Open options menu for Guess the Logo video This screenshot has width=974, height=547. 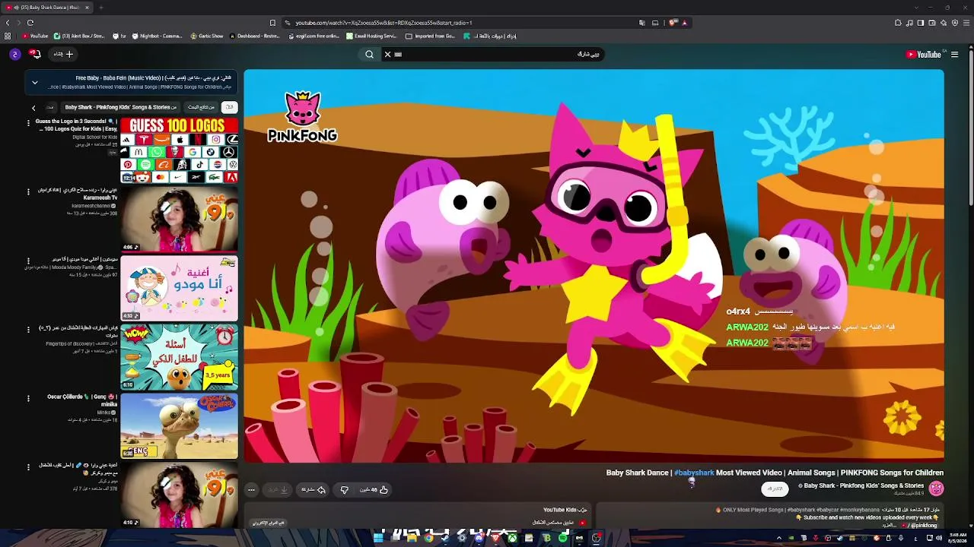28,124
